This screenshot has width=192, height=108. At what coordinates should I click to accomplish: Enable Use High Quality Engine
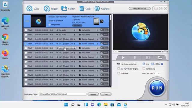[x=118, y=69]
